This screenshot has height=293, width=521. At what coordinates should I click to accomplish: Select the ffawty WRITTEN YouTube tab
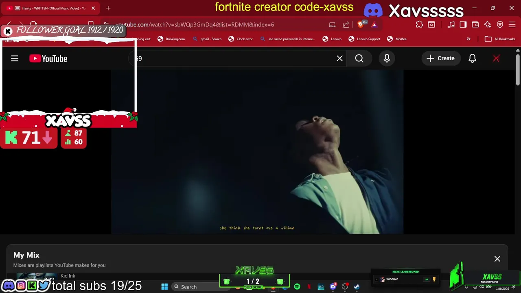pos(50,8)
